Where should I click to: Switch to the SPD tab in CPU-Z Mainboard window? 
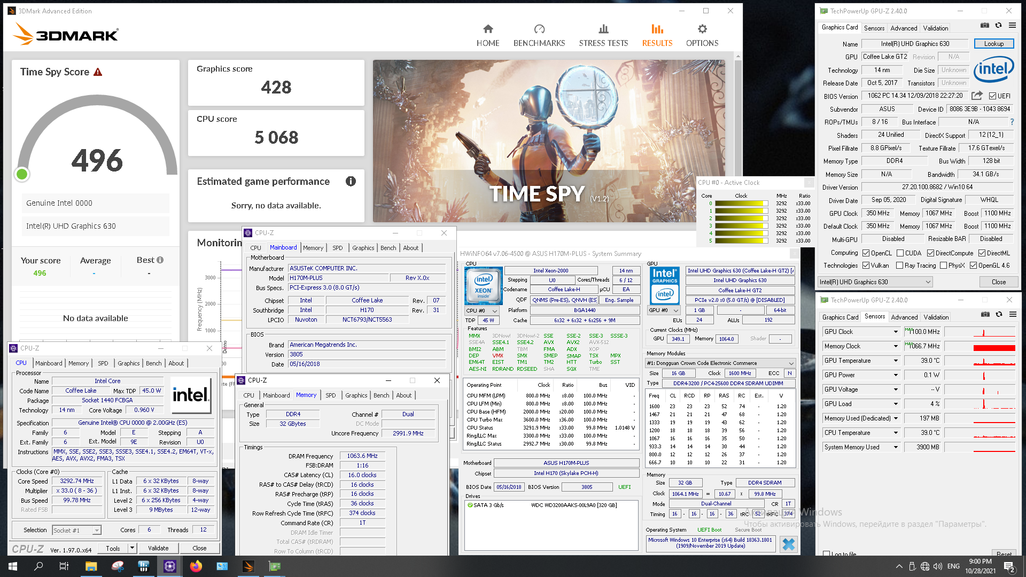click(337, 248)
